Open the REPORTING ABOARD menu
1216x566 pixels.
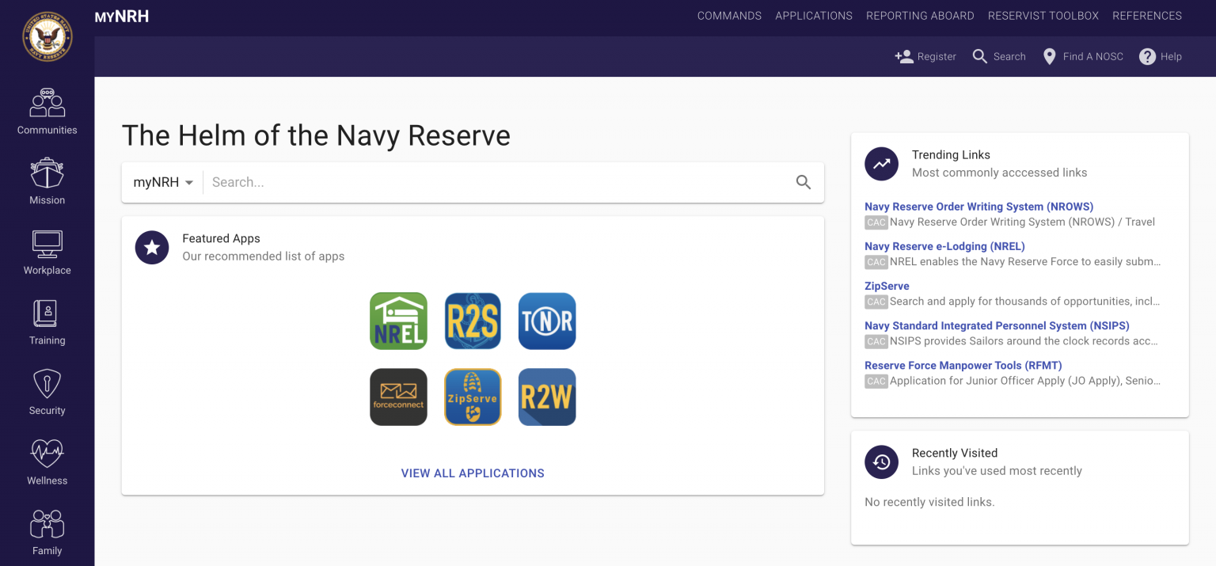[920, 16]
